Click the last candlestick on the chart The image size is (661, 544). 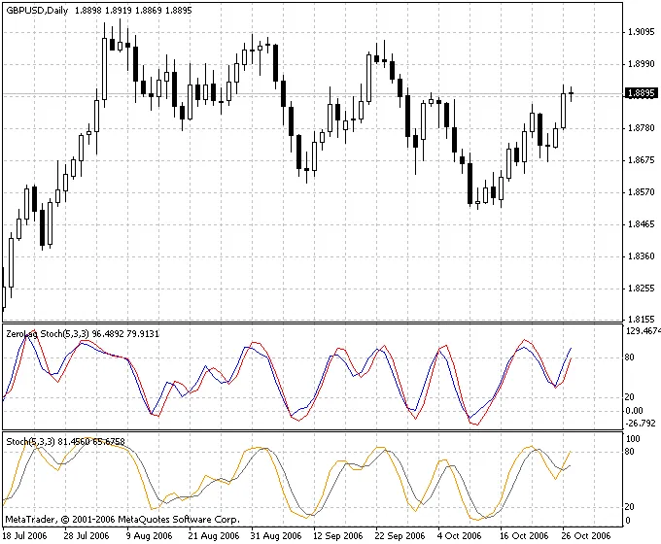572,93
